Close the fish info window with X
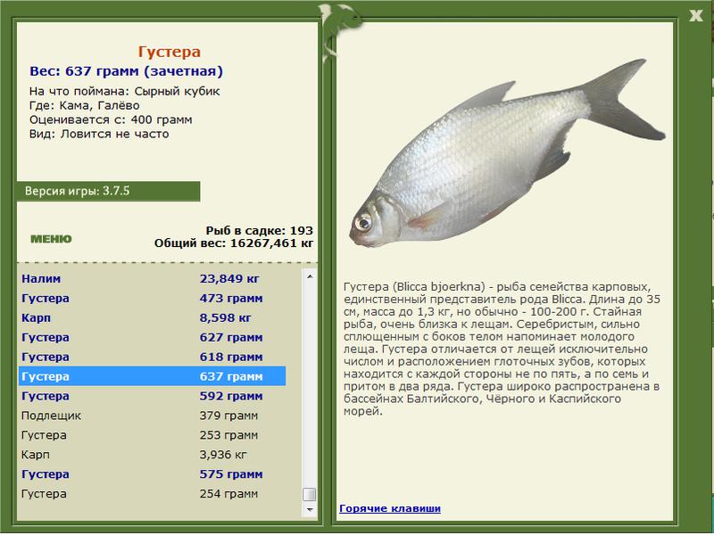The height and width of the screenshot is (535, 714). (695, 15)
